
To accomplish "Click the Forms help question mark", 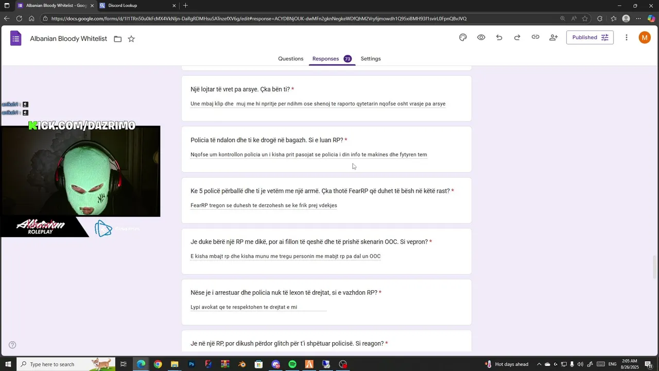I will (12, 345).
